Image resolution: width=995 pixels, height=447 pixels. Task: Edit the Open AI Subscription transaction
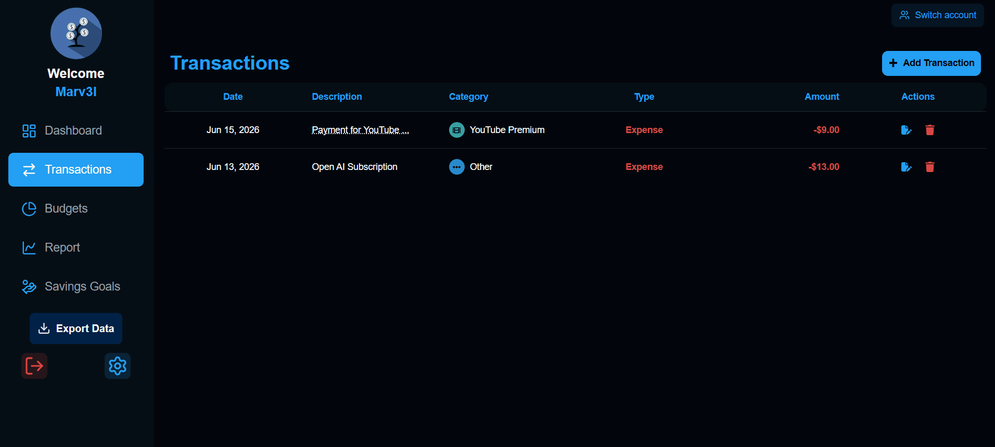pyautogui.click(x=906, y=167)
